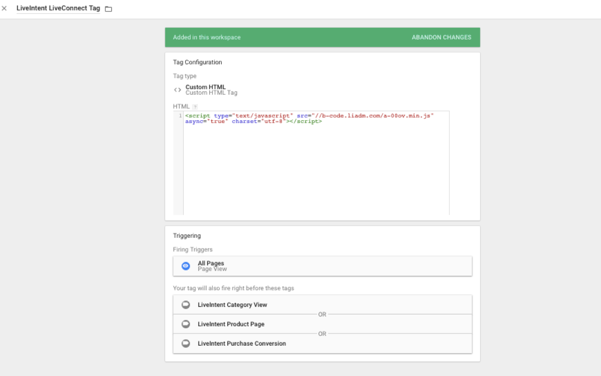The width and height of the screenshot is (601, 376).
Task: Select the LiveIntent Product Page label
Action: (x=231, y=325)
